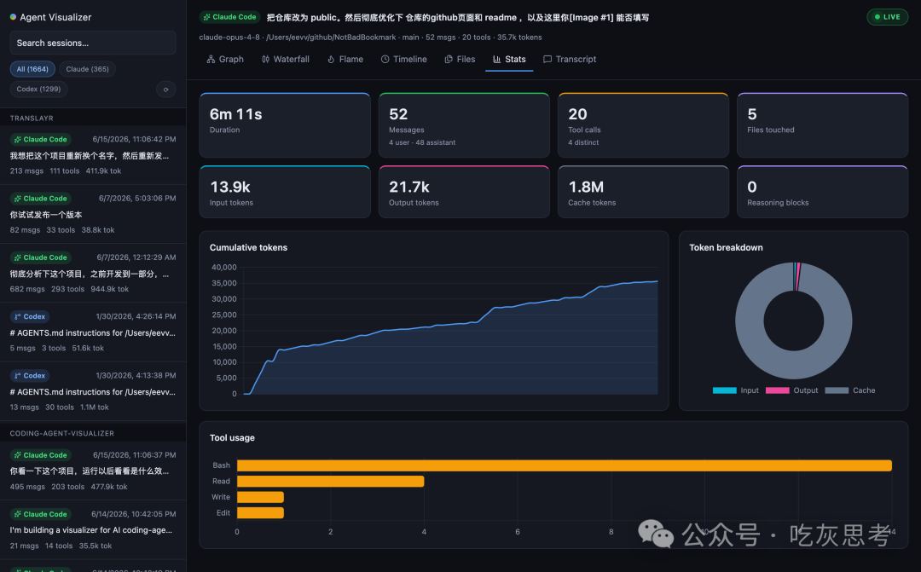The width and height of the screenshot is (921, 572).
Task: Collapse the TRANSLAYR session group header
Action: click(x=93, y=118)
